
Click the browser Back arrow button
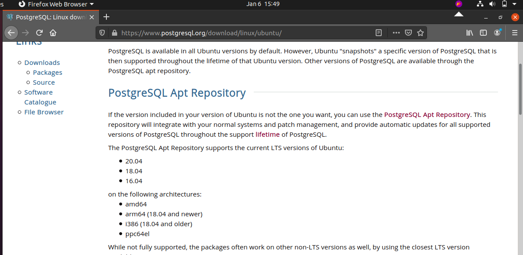pyautogui.click(x=11, y=33)
